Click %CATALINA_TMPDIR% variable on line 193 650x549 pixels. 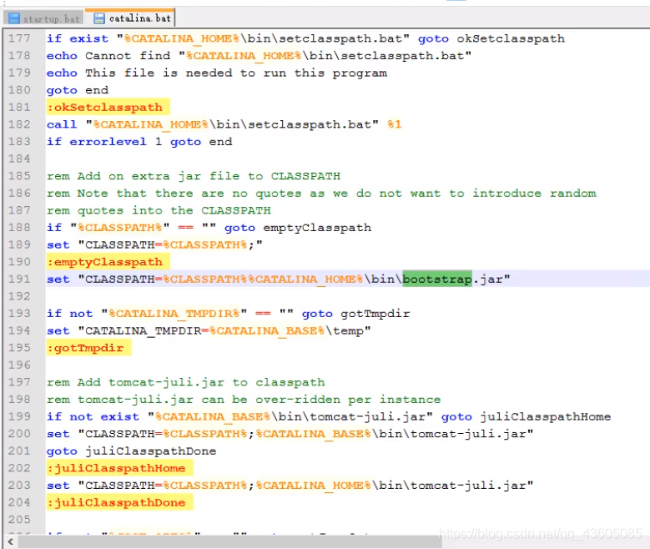[174, 314]
